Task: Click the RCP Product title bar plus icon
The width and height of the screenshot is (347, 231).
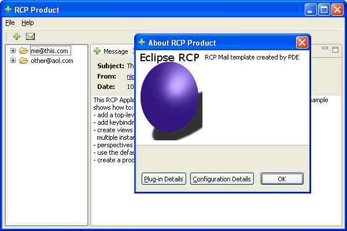Action: click(8, 9)
